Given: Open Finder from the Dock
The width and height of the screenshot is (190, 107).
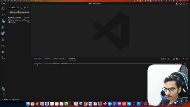Looking at the screenshot, I should click(x=28, y=104).
